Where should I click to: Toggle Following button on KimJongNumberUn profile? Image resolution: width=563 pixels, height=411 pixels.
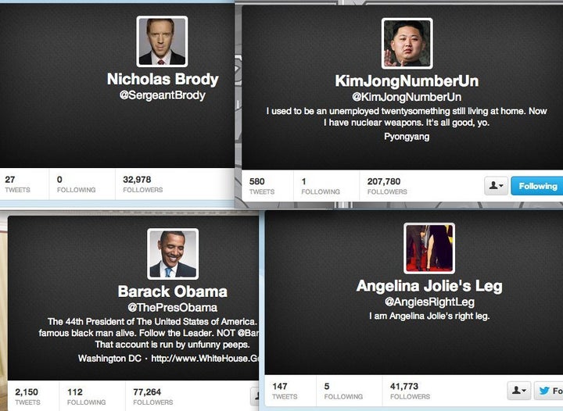[x=536, y=186]
